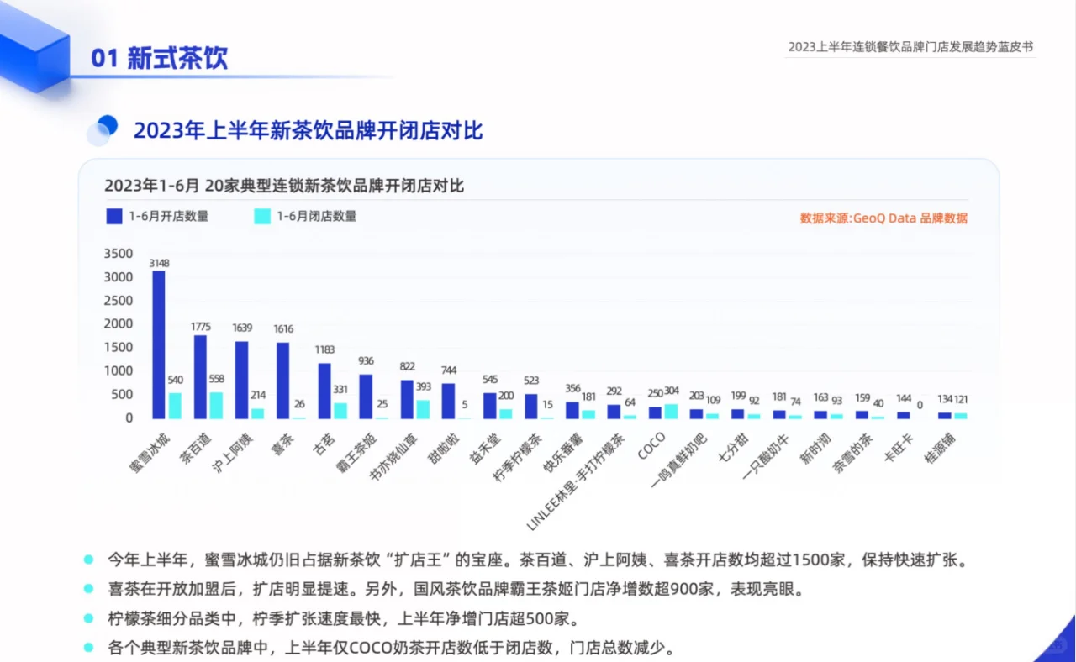
Task: Click the y-axis label 2500
Action: click(x=118, y=301)
